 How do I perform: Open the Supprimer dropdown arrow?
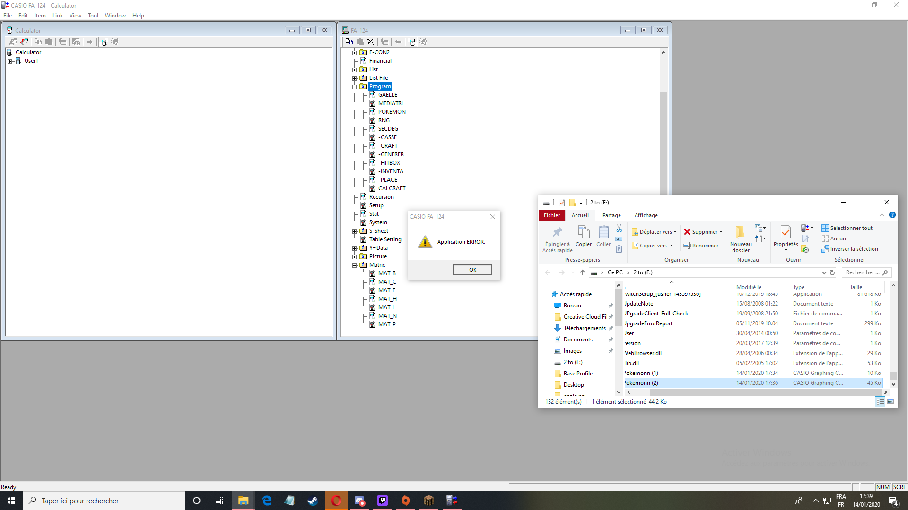[x=721, y=232]
